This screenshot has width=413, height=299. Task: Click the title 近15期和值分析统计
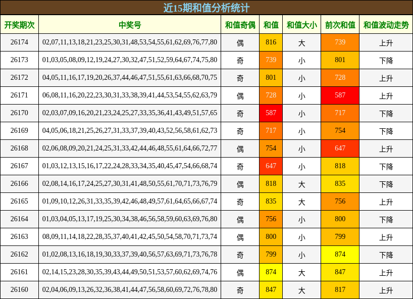(206, 8)
